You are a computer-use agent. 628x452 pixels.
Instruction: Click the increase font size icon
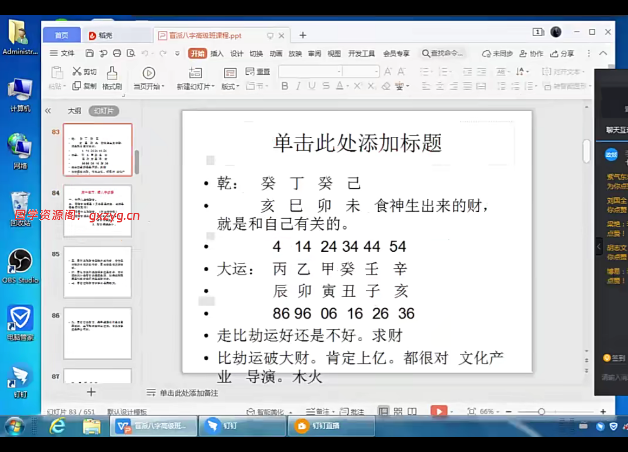click(388, 71)
